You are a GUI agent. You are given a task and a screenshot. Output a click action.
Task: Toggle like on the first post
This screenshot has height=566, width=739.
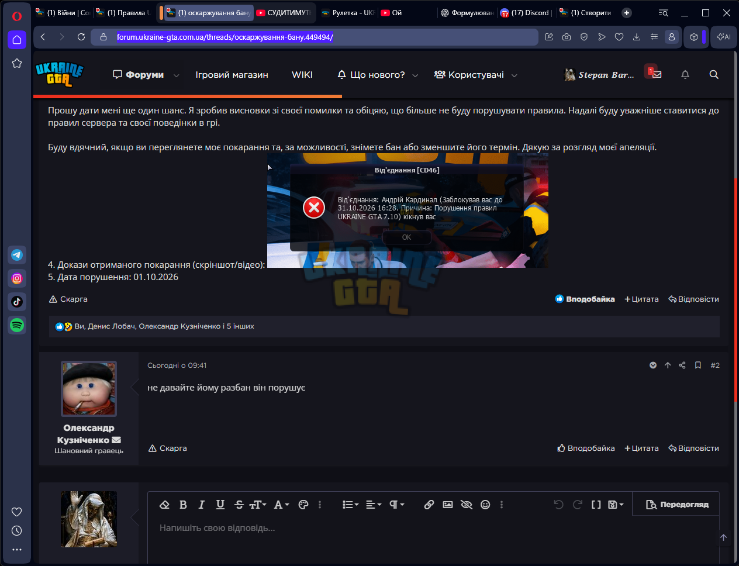585,299
